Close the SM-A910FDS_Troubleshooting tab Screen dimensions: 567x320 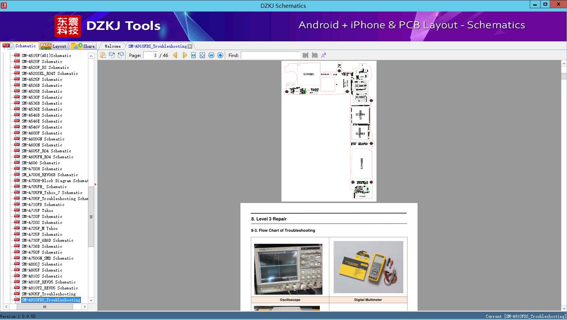coord(190,46)
